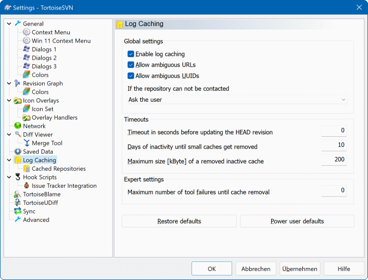Click the Icon Overlays folder icon
The width and height of the screenshot is (368, 280).
pyautogui.click(x=18, y=100)
